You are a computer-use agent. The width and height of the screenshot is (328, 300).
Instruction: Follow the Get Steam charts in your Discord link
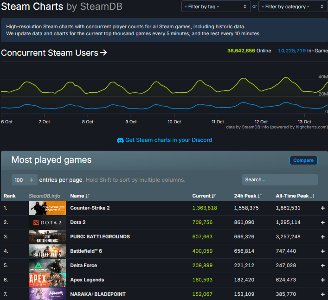click(168, 140)
